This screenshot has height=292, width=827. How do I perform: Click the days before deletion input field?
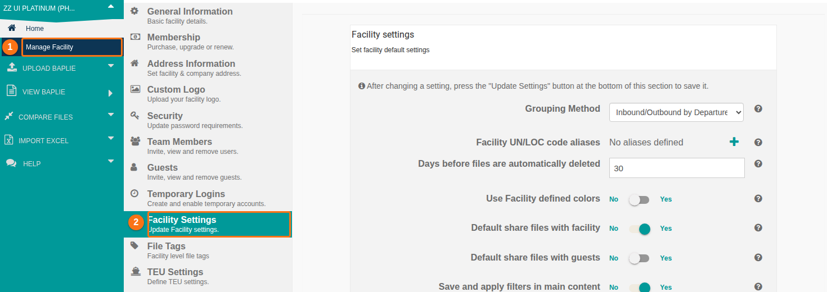677,168
